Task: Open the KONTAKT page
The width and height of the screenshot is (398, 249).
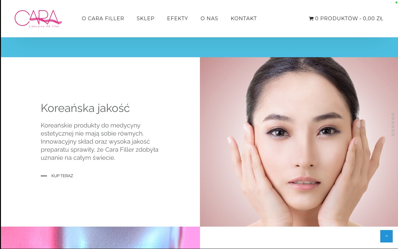Action: 244,19
